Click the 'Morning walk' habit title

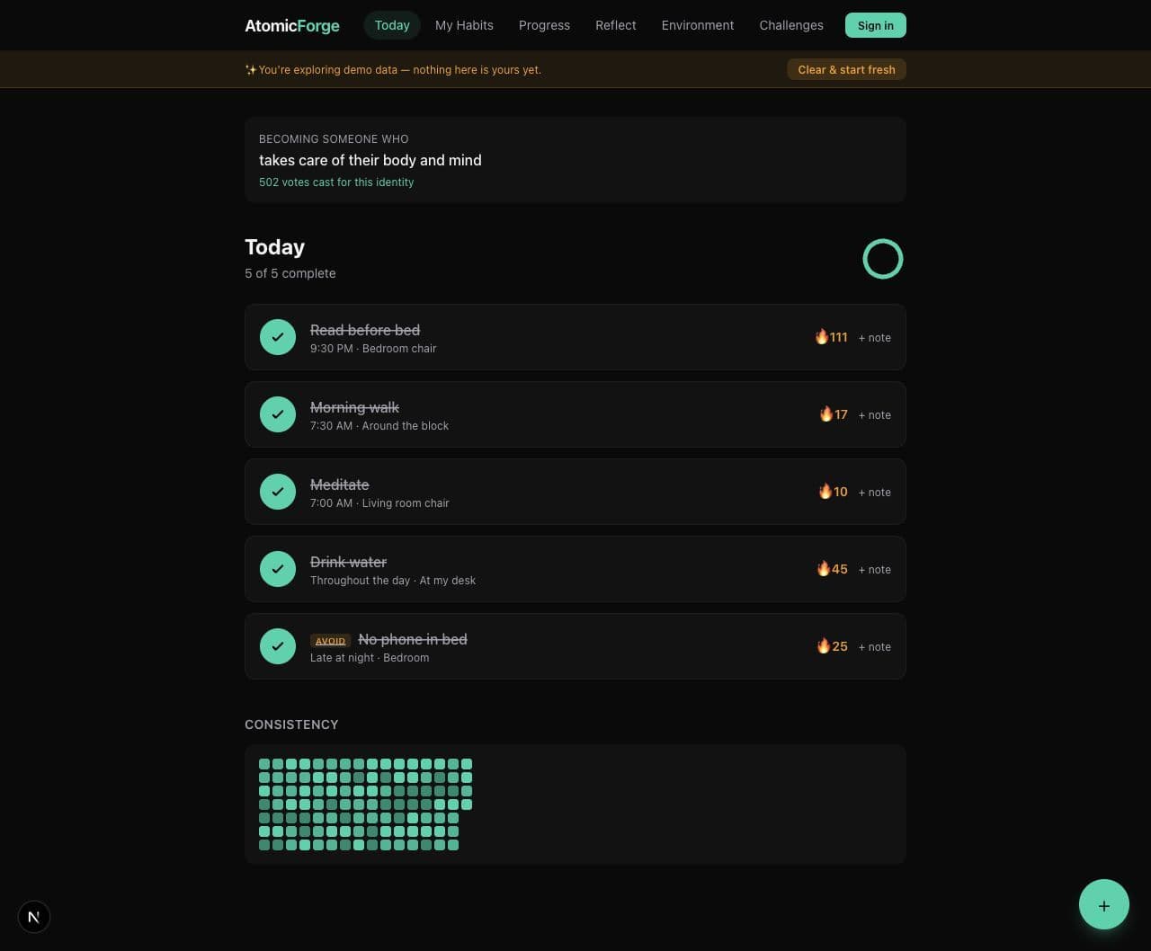click(x=354, y=407)
